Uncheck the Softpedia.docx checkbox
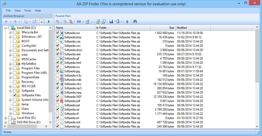 point(58,50)
